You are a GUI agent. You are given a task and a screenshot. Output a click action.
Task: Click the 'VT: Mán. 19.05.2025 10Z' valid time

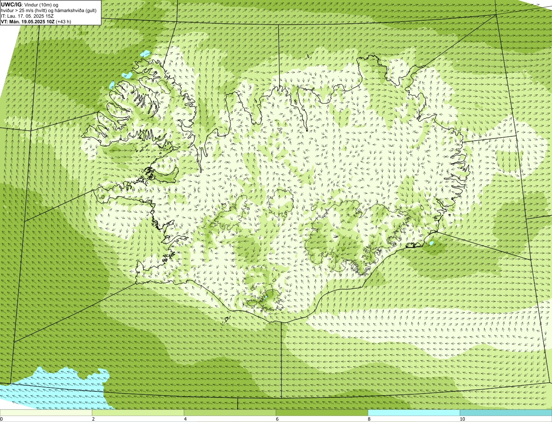coord(28,21)
